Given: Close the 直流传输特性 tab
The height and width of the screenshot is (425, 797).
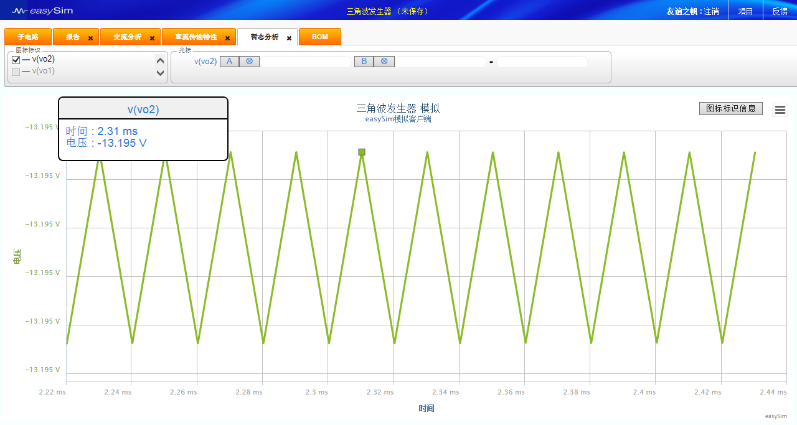Looking at the screenshot, I should [227, 38].
